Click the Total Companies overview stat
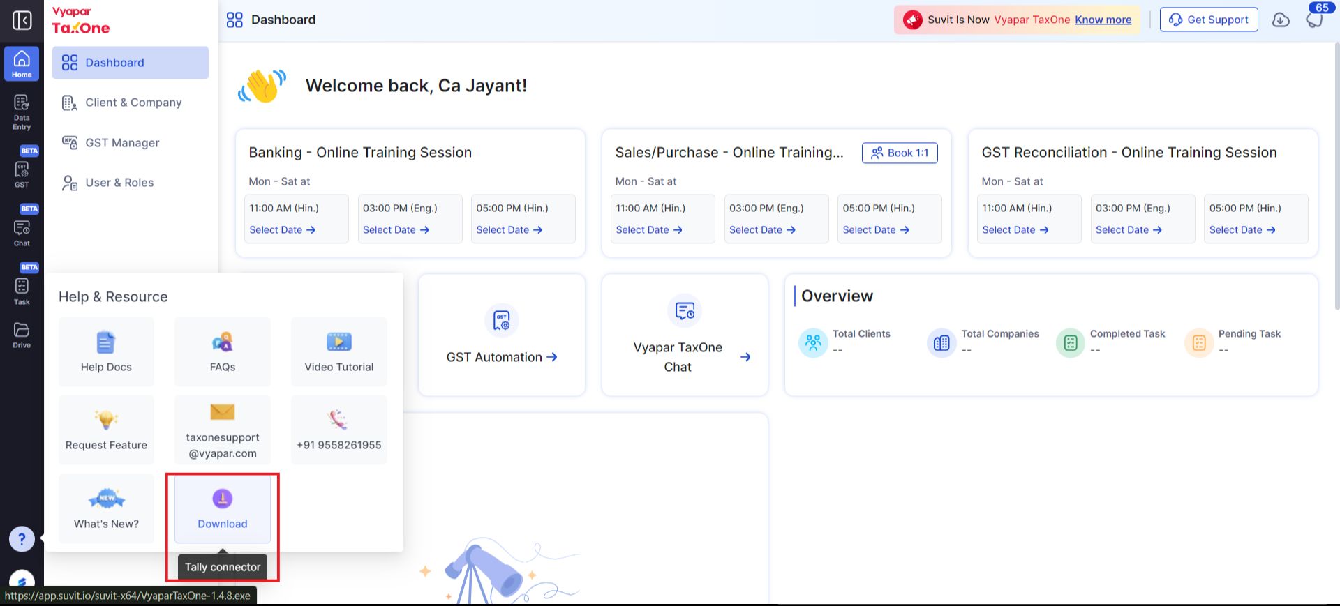Viewport: 1340px width, 606px height. coord(983,342)
